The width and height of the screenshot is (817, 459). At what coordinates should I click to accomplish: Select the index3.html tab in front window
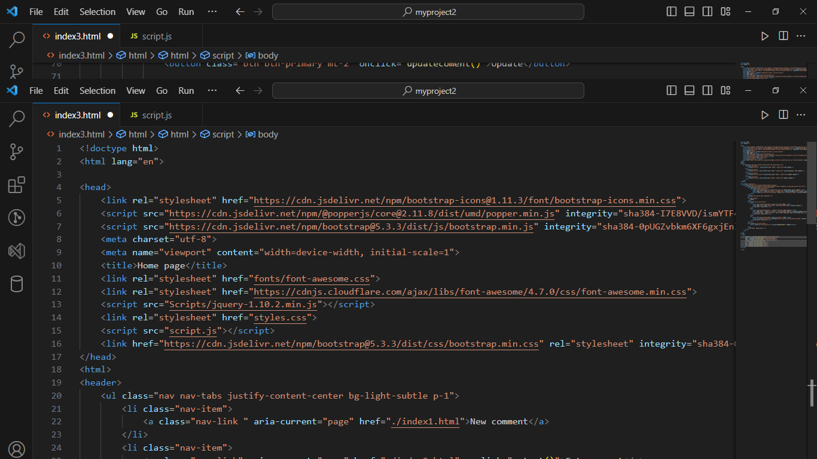tap(77, 115)
